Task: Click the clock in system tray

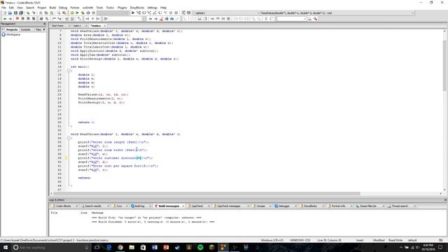Action: click(x=428, y=247)
